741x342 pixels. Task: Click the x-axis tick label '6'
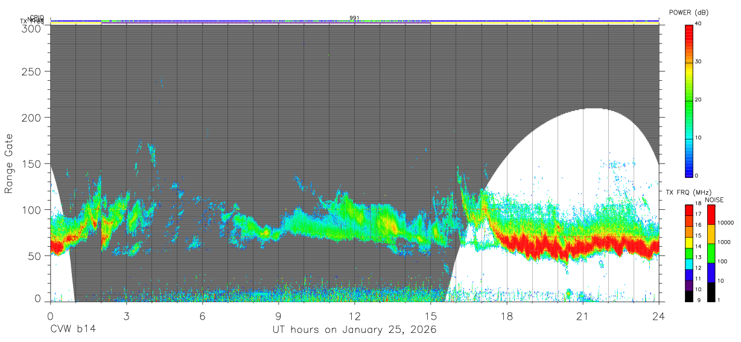[x=202, y=316]
